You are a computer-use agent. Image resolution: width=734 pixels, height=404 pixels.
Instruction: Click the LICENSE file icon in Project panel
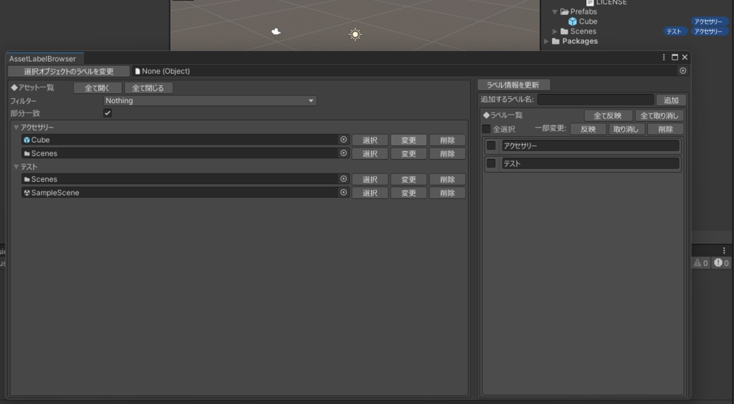tap(590, 3)
